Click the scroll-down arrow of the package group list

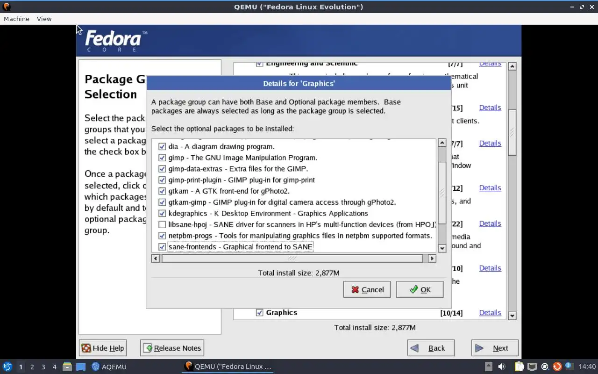512,316
